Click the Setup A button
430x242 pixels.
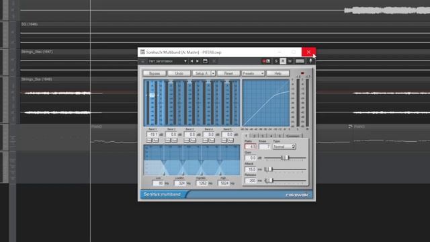click(x=202, y=73)
